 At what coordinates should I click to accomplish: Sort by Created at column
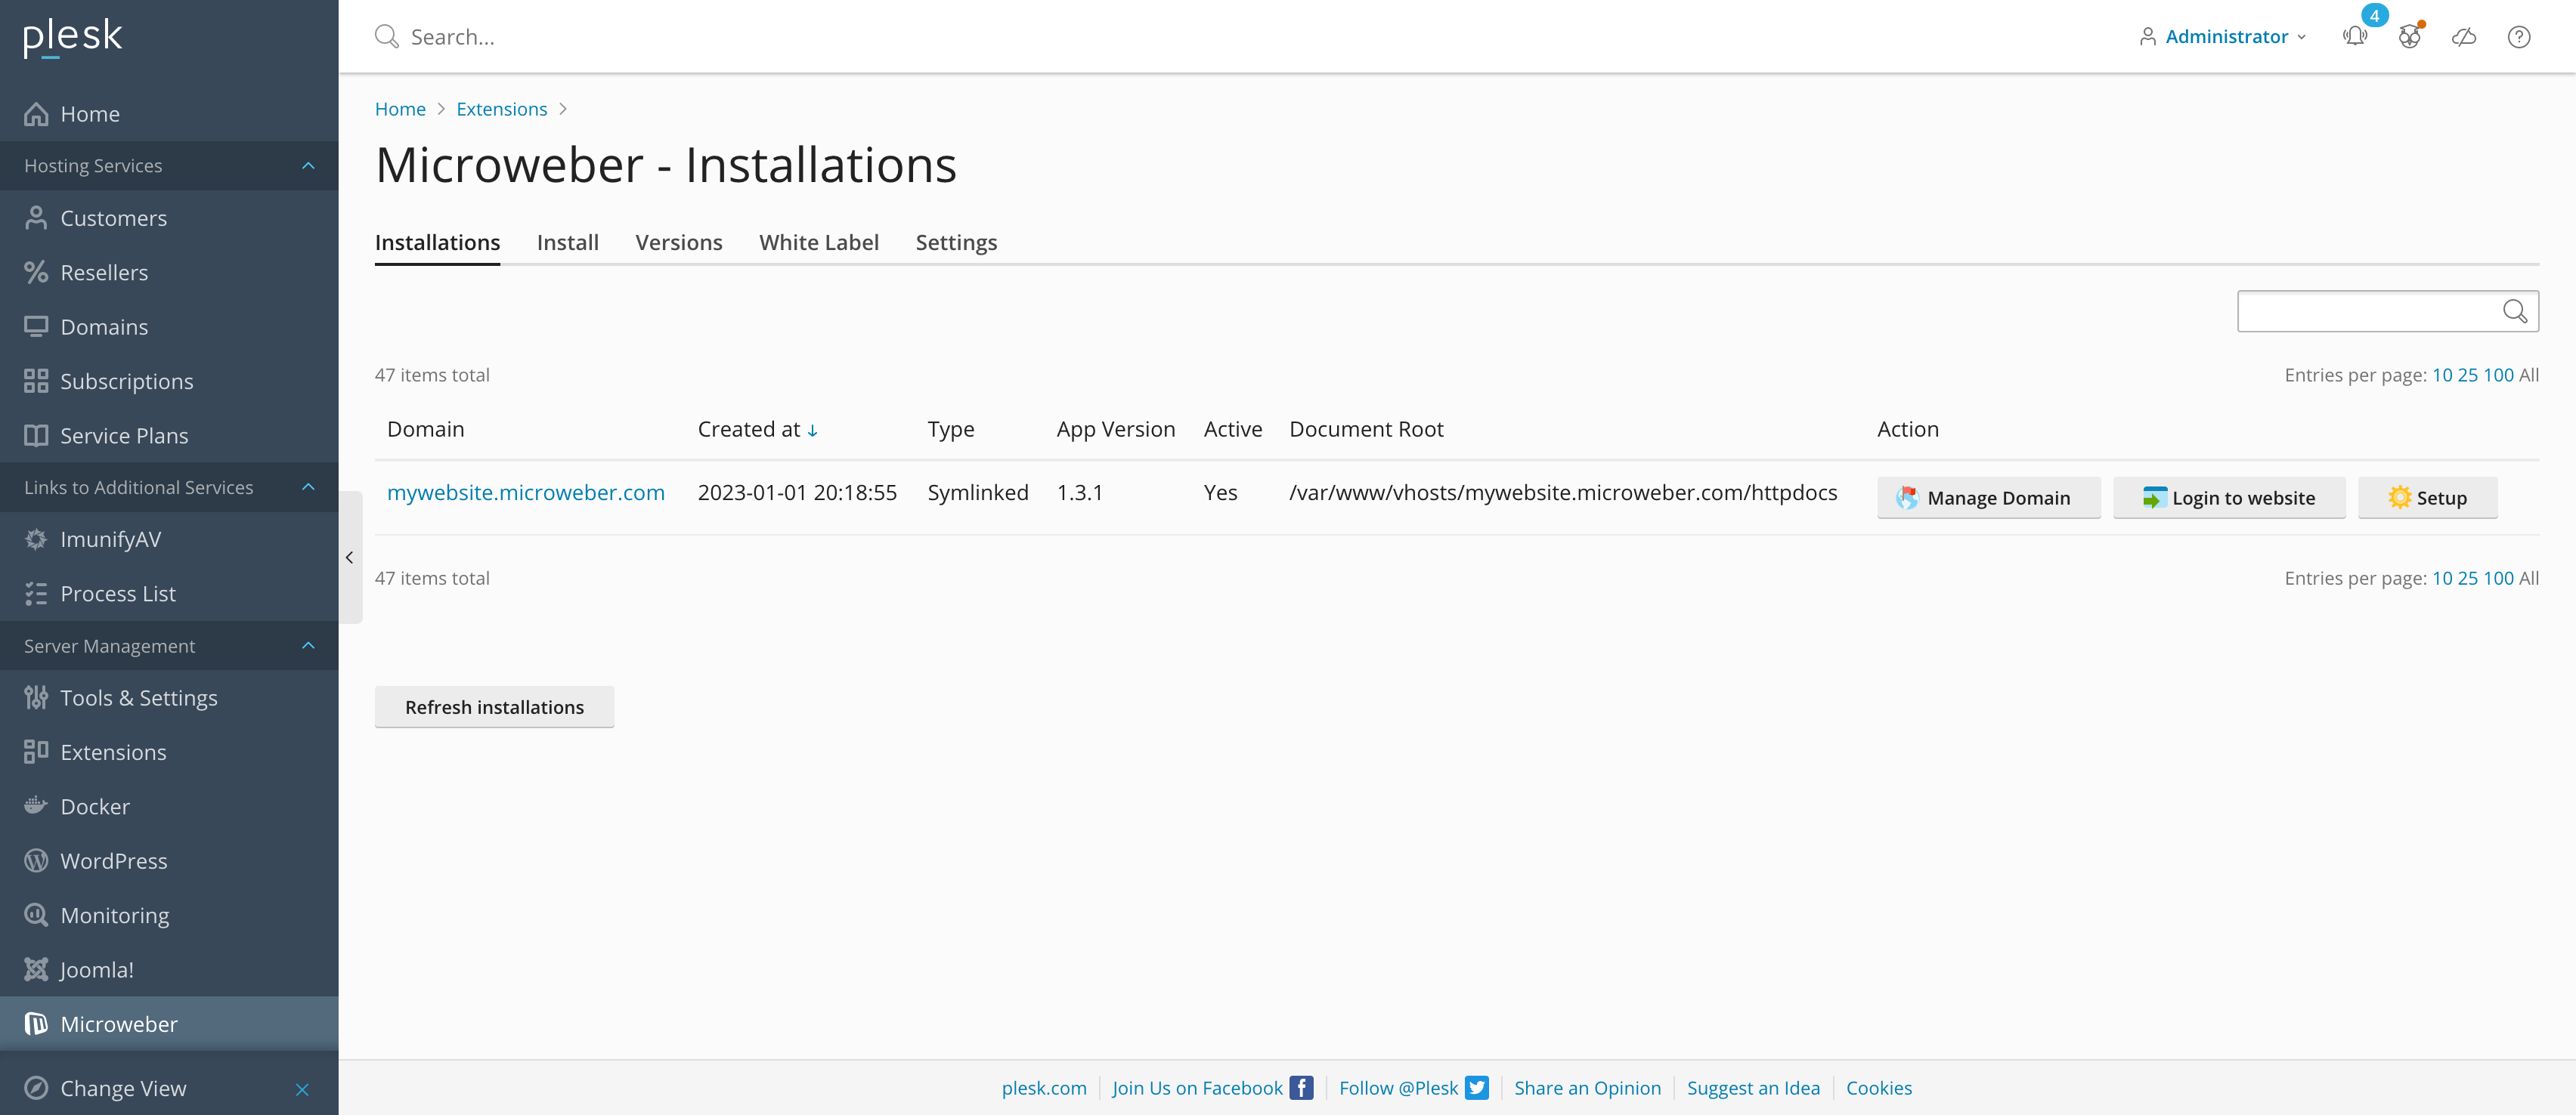click(x=757, y=430)
